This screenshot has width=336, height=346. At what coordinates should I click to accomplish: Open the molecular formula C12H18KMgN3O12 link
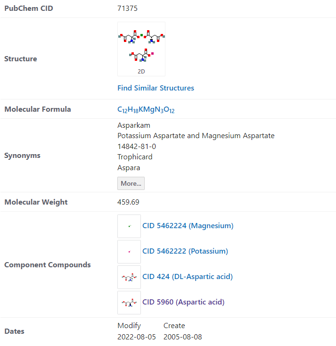tap(146, 109)
